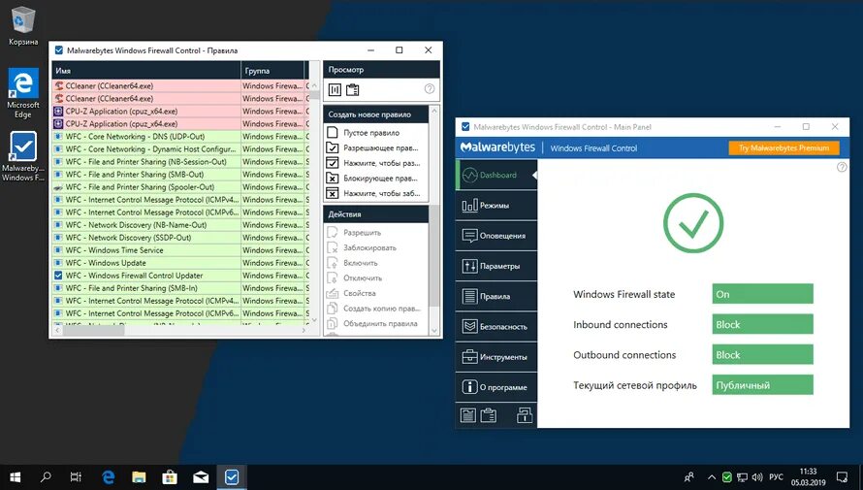Open Connections Log clipboard icon at sidebar bottom
Viewport: 863px width, 490px height.
pyautogui.click(x=488, y=414)
